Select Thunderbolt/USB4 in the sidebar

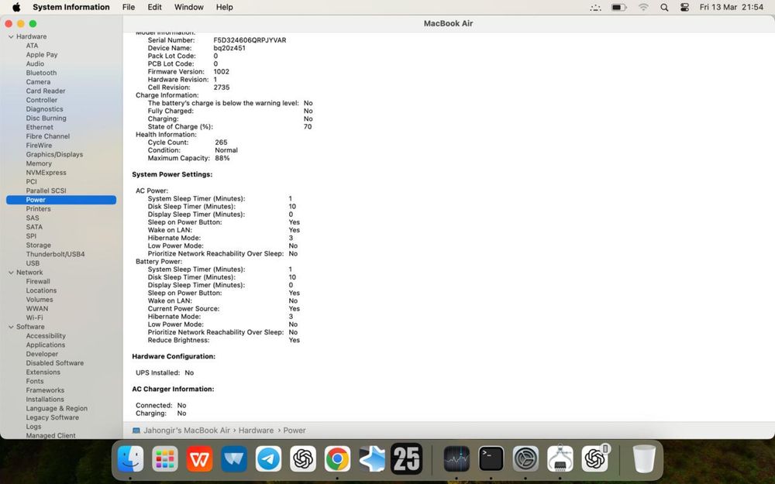tap(55, 254)
